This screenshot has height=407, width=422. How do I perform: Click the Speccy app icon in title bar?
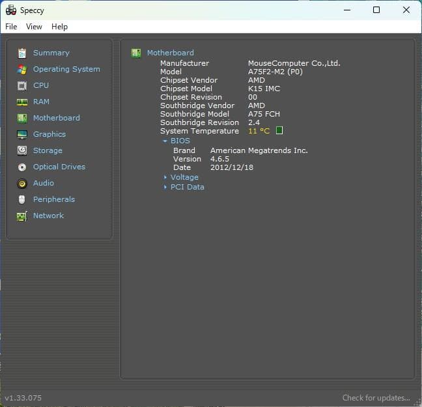pyautogui.click(x=11, y=10)
